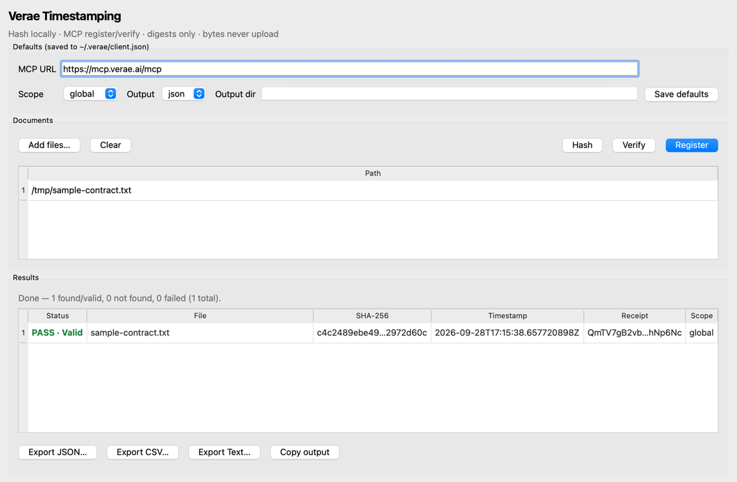Sort results by the Receipt column header

tap(634, 316)
